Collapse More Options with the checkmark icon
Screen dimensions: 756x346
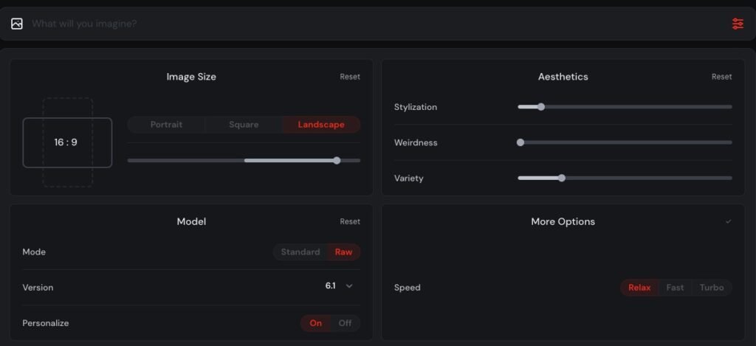729,221
